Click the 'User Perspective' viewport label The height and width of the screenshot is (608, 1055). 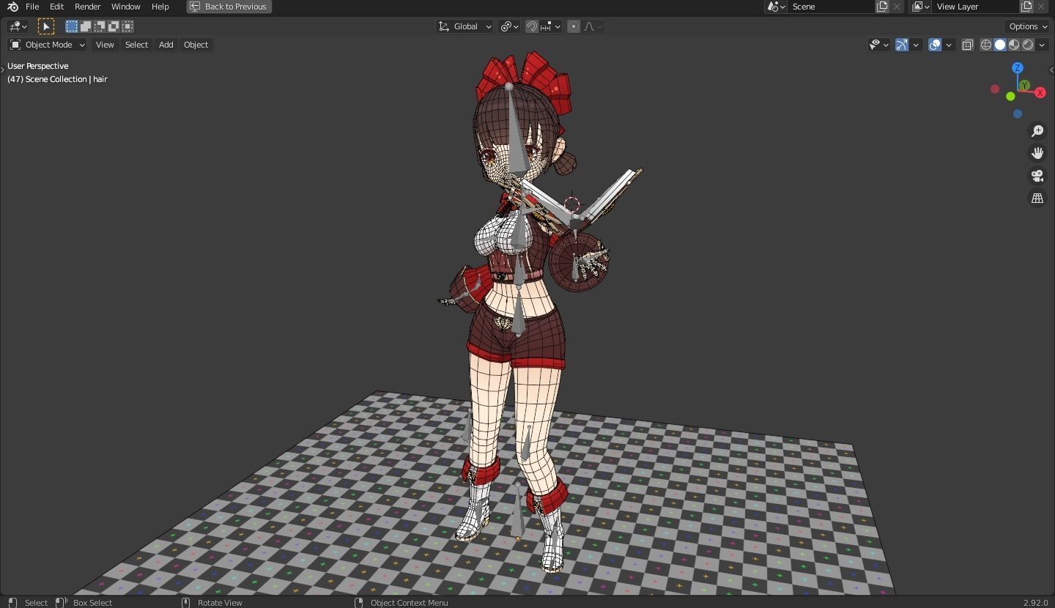tap(37, 66)
